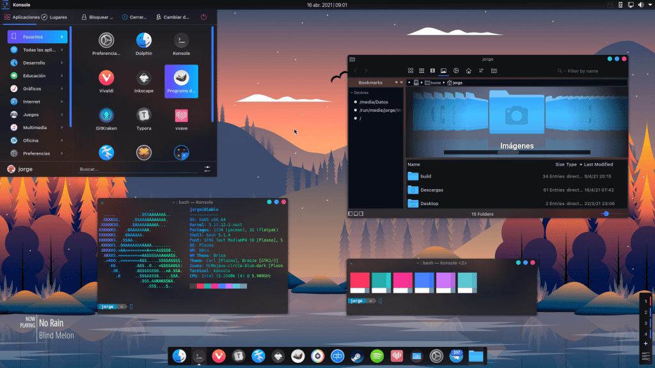Switch to virtual desktop 2 in pager
The width and height of the screenshot is (655, 368).
(645, 312)
